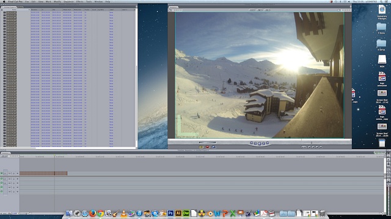Open the F Drive folder on desktop
The image size is (391, 219).
(x=381, y=28)
